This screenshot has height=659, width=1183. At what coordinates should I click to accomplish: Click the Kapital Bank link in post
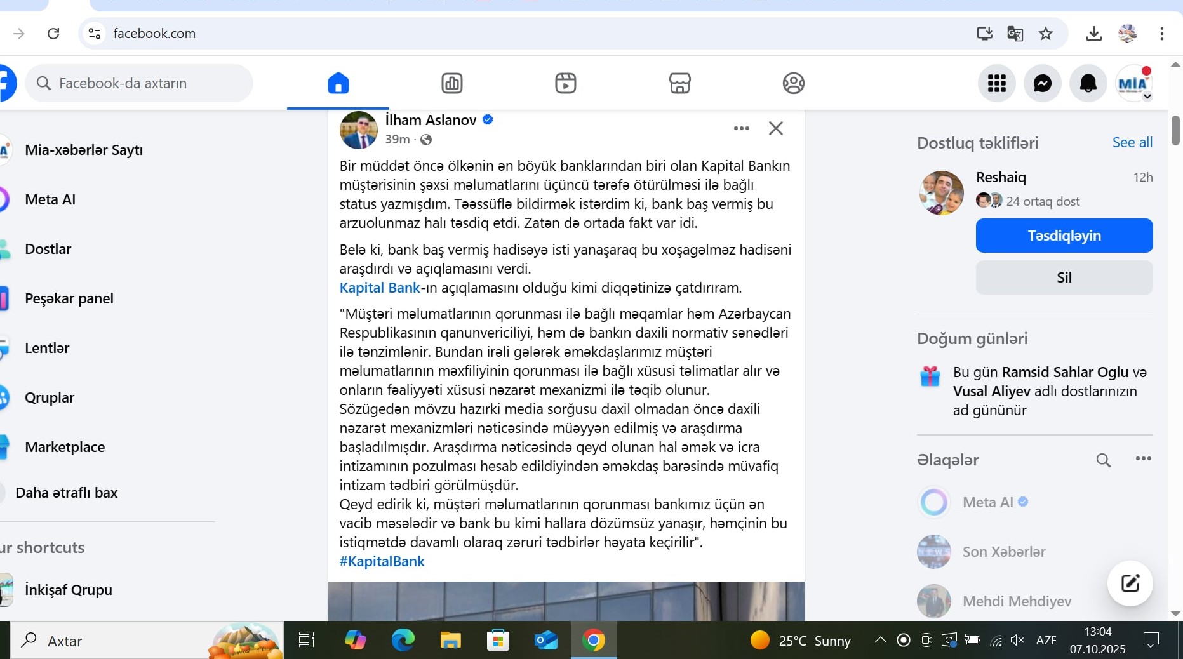380,288
